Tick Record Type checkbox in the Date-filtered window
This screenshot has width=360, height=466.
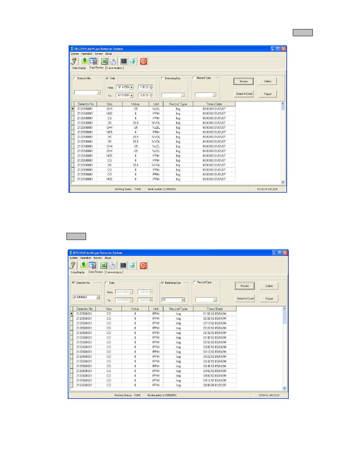(194, 78)
